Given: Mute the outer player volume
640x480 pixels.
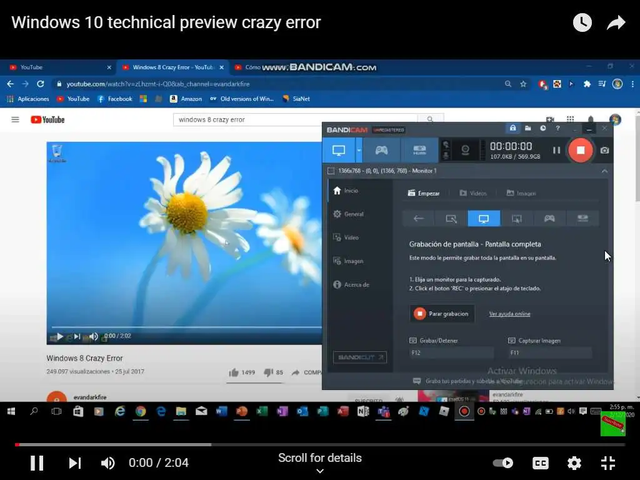Looking at the screenshot, I should pyautogui.click(x=107, y=463).
